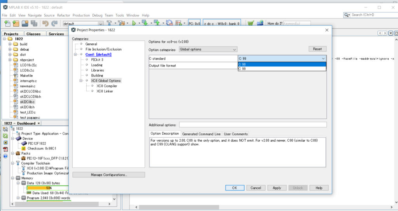Switch to the User Comments tab
This screenshot has width=398, height=211.
pos(236,134)
